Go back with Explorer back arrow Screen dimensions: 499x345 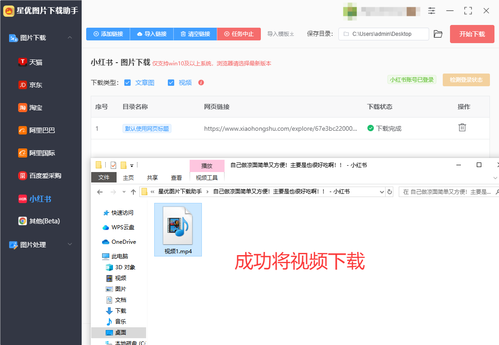click(x=100, y=192)
